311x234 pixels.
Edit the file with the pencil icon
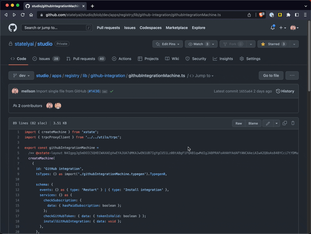click(268, 123)
